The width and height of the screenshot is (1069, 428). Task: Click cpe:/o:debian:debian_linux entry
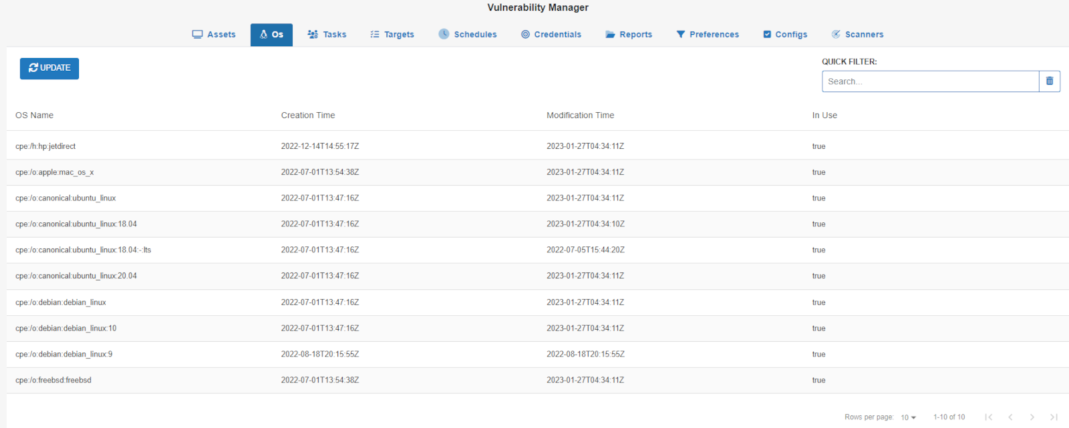click(61, 302)
